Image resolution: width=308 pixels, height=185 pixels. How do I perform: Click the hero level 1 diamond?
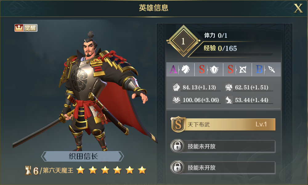click(183, 41)
